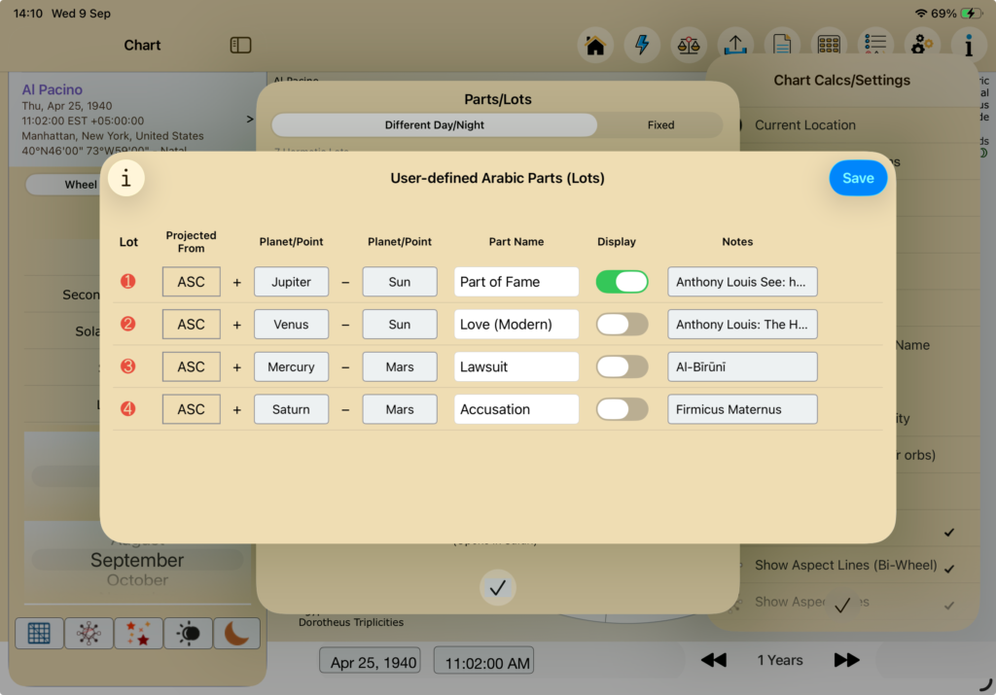The image size is (996, 695).
Task: Open the red stars icon
Action: click(138, 634)
